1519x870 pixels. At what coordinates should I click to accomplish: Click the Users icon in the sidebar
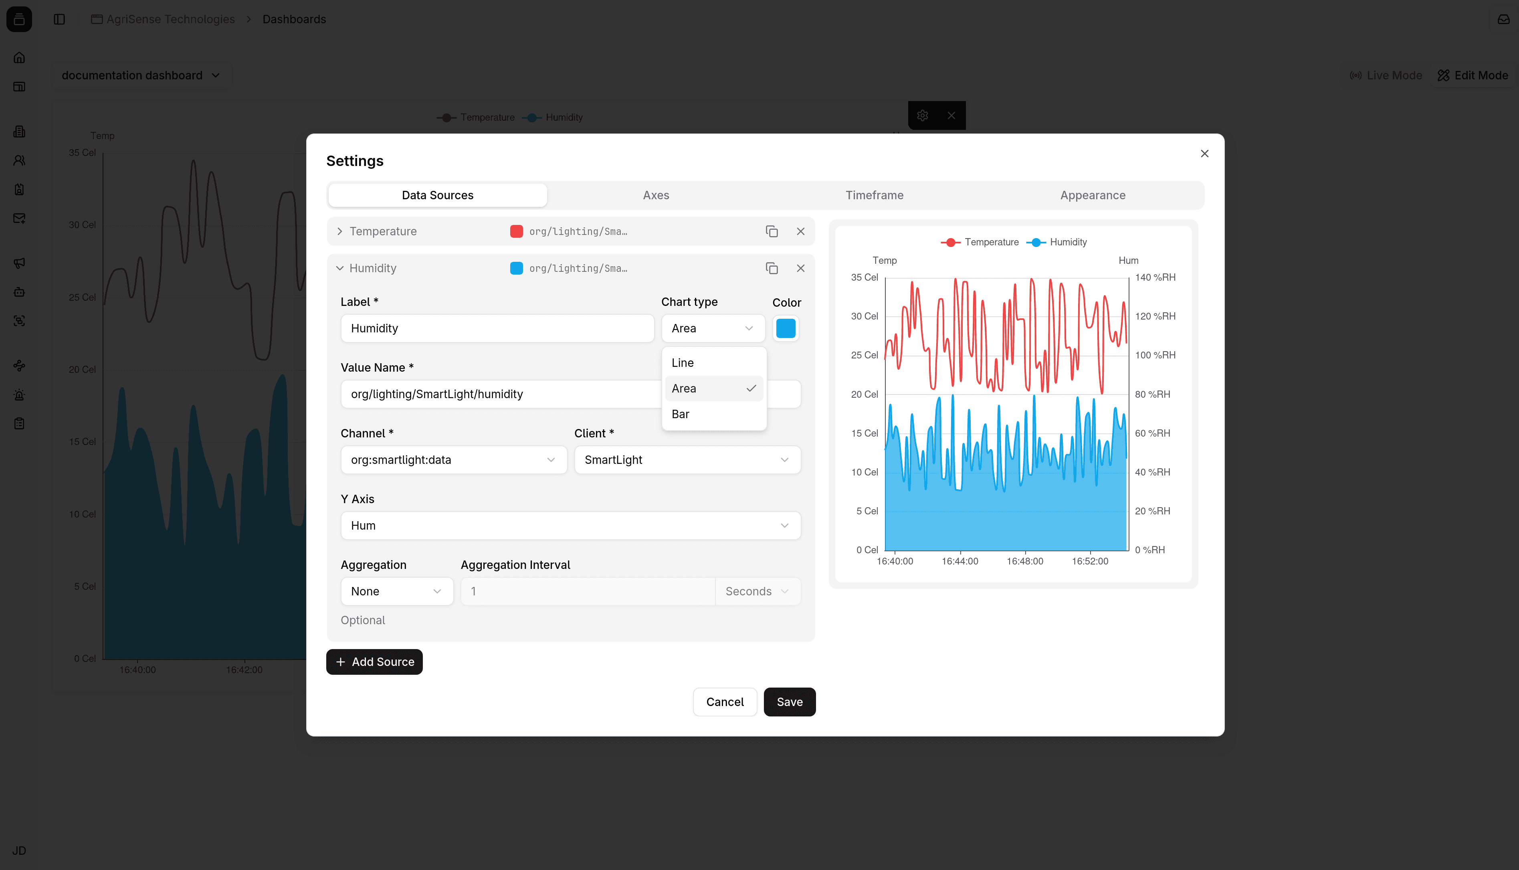click(x=18, y=160)
